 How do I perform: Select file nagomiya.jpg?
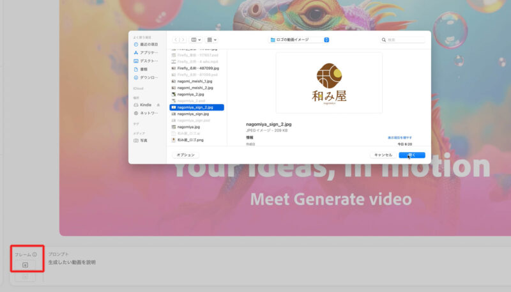point(197,127)
